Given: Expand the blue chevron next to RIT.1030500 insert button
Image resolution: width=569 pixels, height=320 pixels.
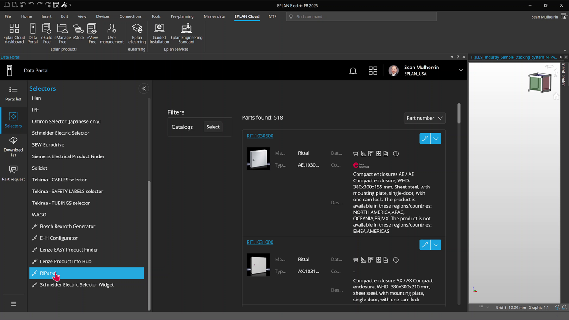Looking at the screenshot, I should point(436,138).
